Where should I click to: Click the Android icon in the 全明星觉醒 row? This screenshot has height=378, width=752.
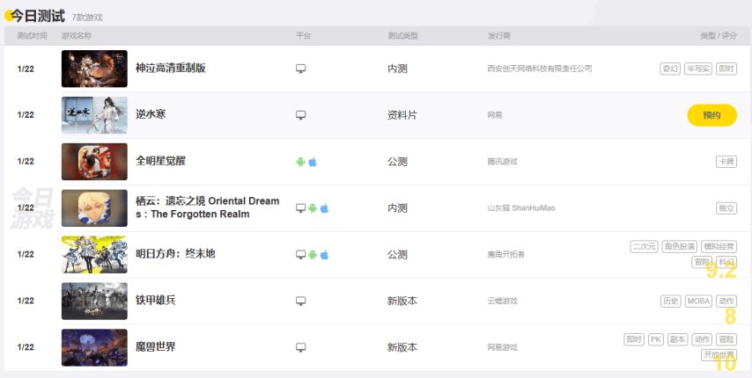pyautogui.click(x=300, y=162)
